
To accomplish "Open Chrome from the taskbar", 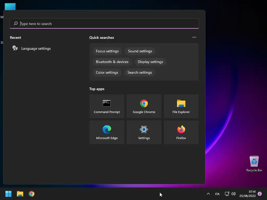I will coord(32,194).
